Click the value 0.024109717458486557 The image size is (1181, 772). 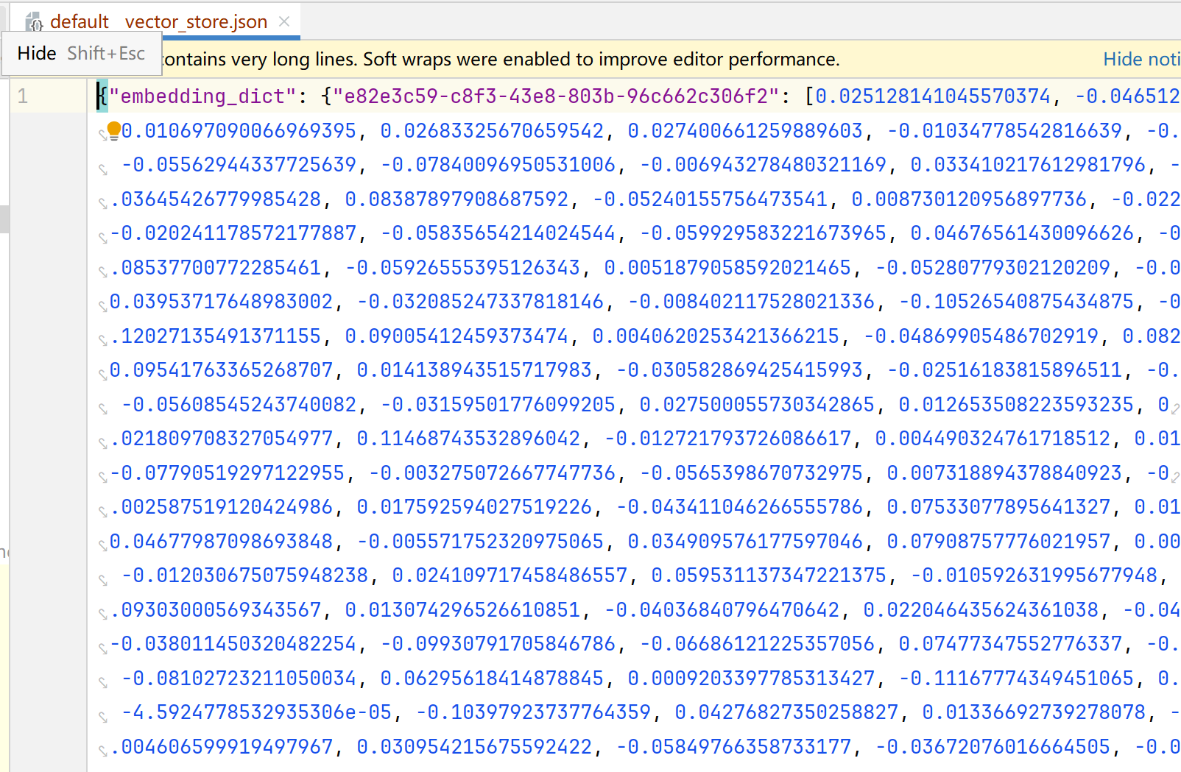(510, 576)
